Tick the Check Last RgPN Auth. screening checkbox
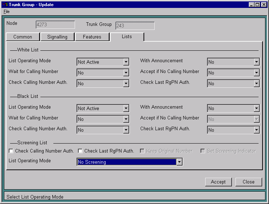 pyautogui.click(x=80, y=151)
